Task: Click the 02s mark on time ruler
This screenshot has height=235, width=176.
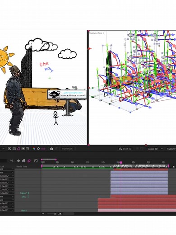Action: (x=73, y=162)
